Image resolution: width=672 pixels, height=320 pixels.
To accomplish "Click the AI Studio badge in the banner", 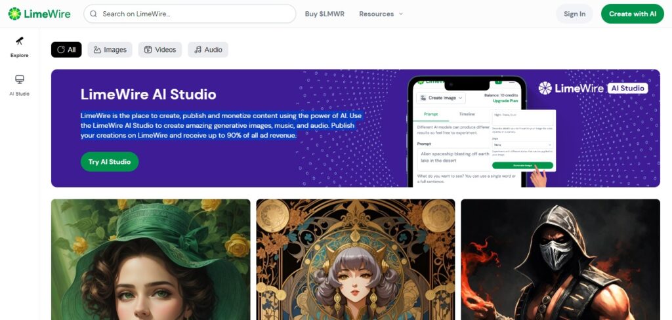I will [627, 89].
